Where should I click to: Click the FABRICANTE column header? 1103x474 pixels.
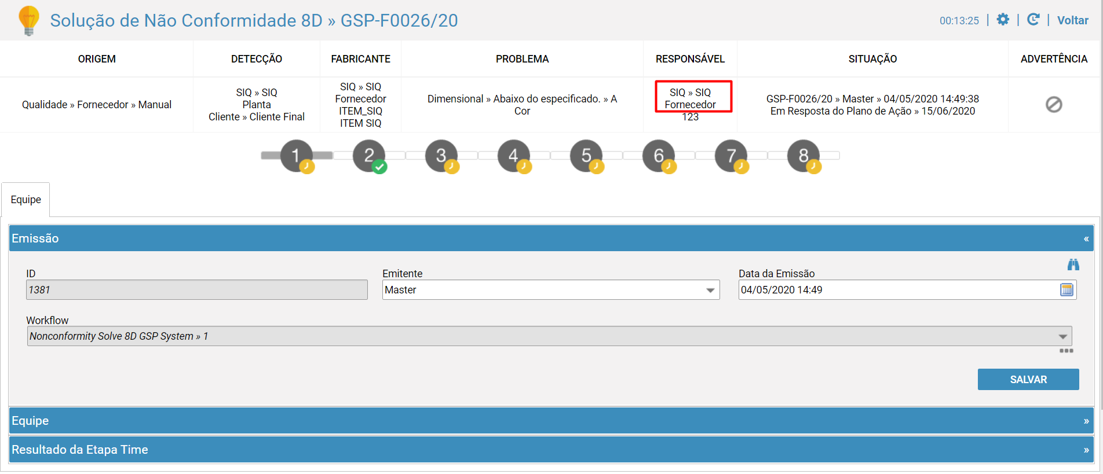click(360, 59)
